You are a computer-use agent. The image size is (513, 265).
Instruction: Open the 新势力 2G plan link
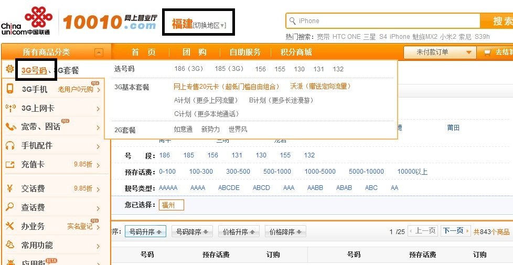[x=210, y=129]
